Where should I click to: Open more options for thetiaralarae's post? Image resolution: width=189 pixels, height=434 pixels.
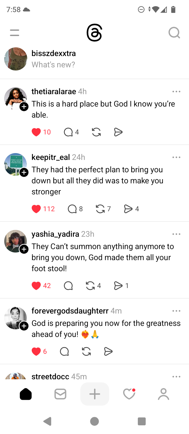176,92
